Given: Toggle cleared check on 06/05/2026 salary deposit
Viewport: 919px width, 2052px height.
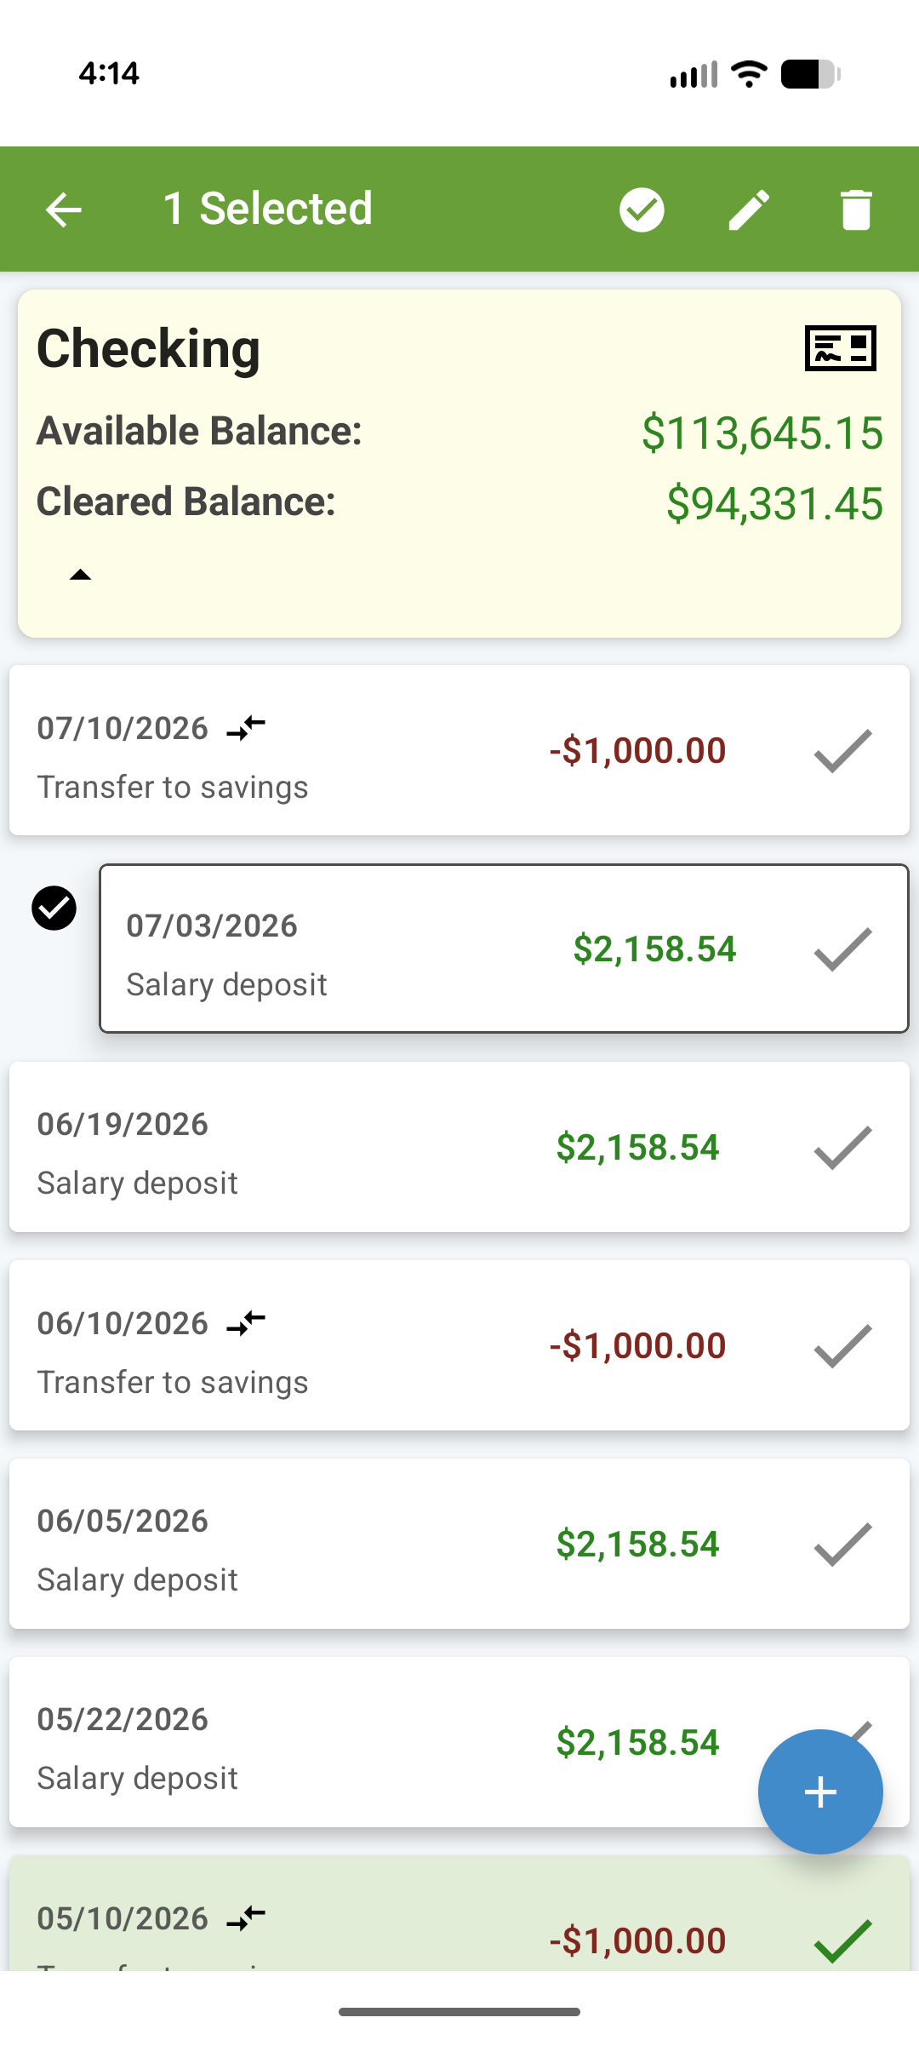Looking at the screenshot, I should 842,1544.
